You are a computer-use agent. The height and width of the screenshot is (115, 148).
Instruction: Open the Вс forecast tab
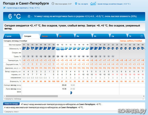[66, 36]
